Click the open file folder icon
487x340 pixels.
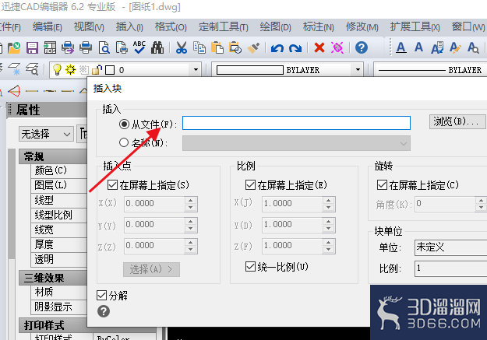coord(14,47)
